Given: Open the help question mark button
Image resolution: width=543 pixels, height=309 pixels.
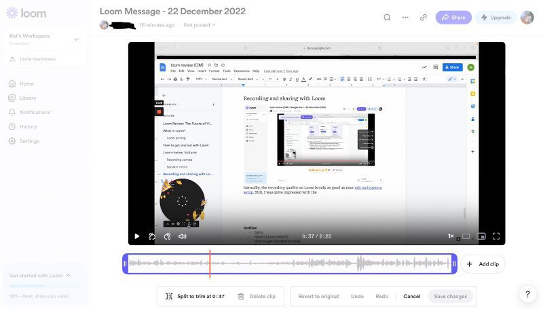Looking at the screenshot, I should point(527,294).
